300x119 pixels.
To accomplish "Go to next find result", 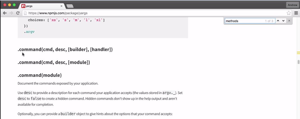I will (x=283, y=21).
